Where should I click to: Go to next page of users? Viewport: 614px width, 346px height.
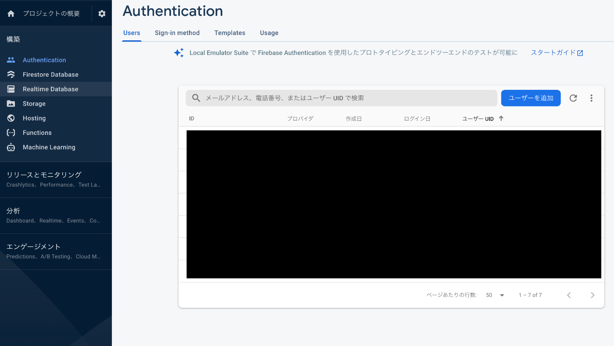(593, 295)
